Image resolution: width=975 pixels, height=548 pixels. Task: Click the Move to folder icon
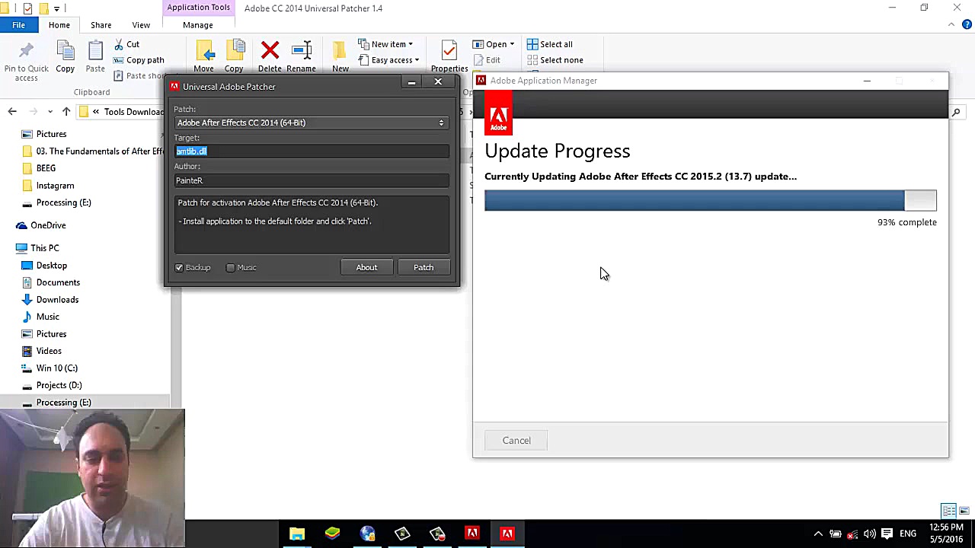click(203, 51)
